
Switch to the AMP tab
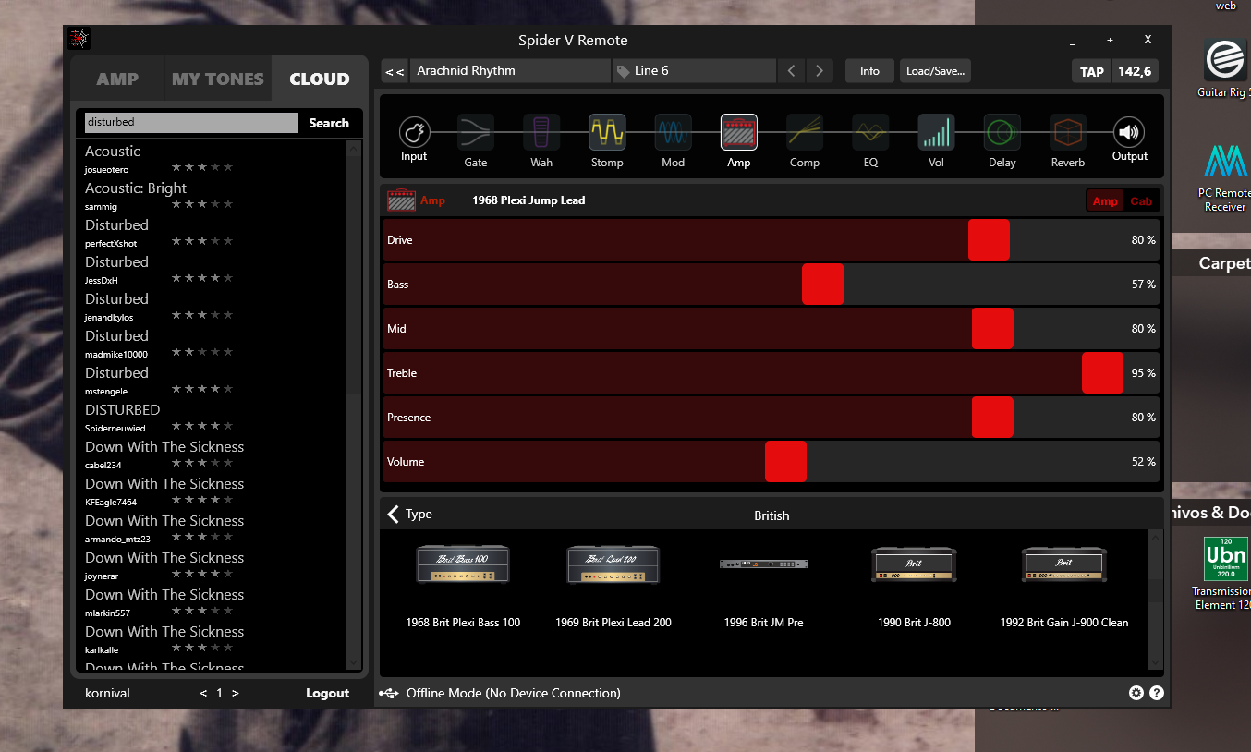117,79
